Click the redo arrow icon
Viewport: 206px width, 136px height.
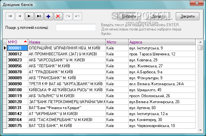point(68,16)
